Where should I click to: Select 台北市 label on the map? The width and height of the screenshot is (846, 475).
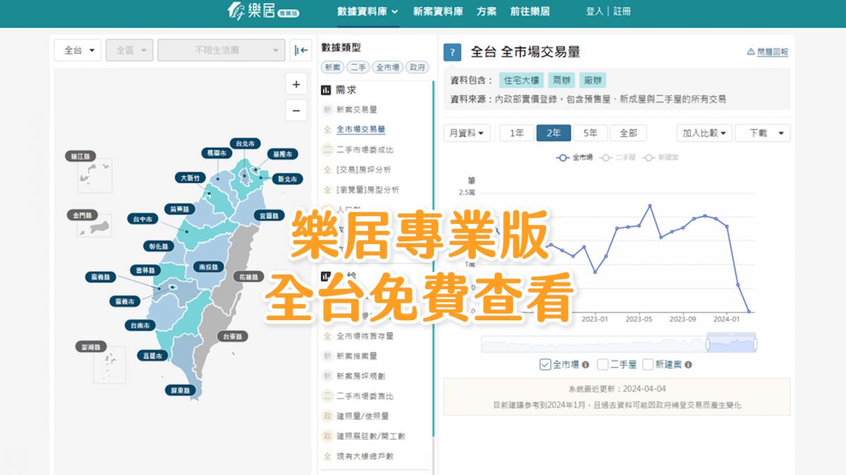[245, 143]
